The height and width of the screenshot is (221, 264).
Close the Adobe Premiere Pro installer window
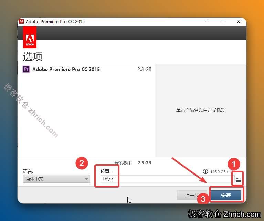[x=239, y=22]
